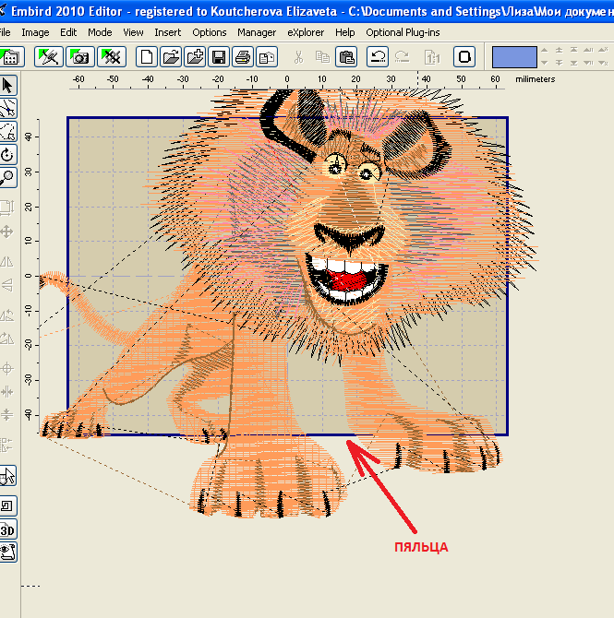614x618 pixels.
Task: Click the green needle-and-pen toolbar icon
Action: [49, 57]
